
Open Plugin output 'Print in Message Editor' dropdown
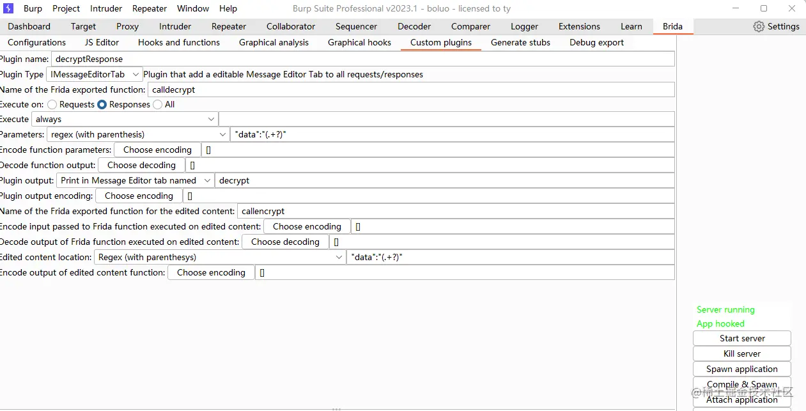135,180
